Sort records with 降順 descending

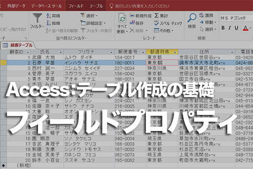[53, 23]
